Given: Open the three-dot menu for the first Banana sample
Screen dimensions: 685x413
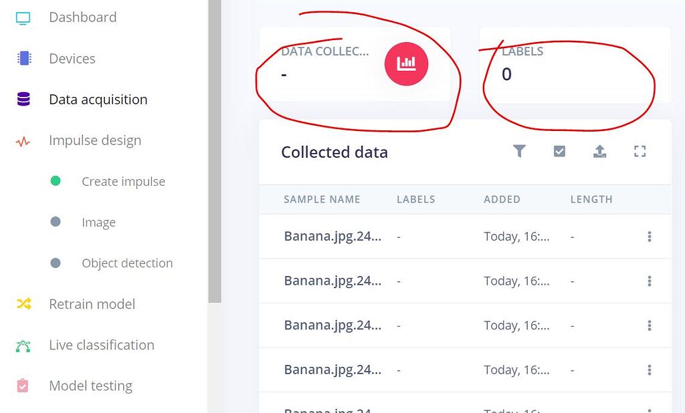Looking at the screenshot, I should [x=650, y=237].
